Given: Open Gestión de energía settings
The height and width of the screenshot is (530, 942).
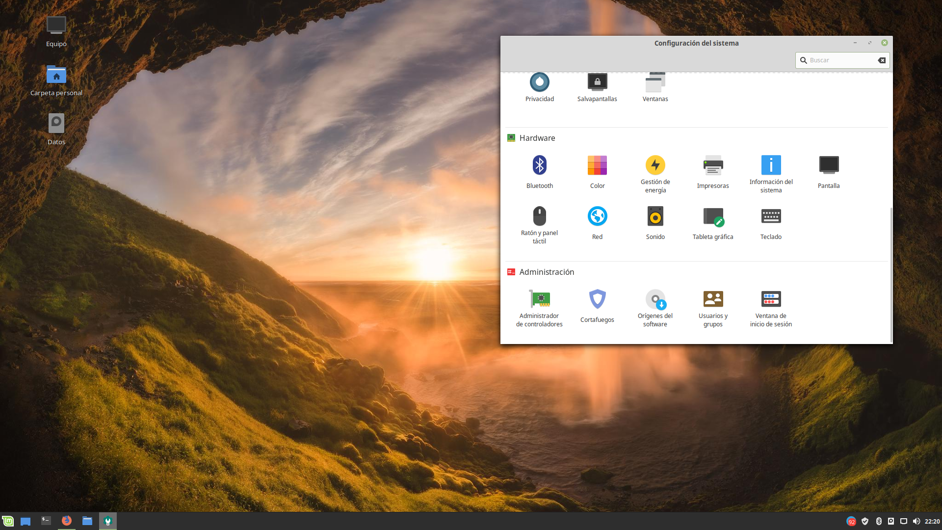Looking at the screenshot, I should (x=655, y=165).
